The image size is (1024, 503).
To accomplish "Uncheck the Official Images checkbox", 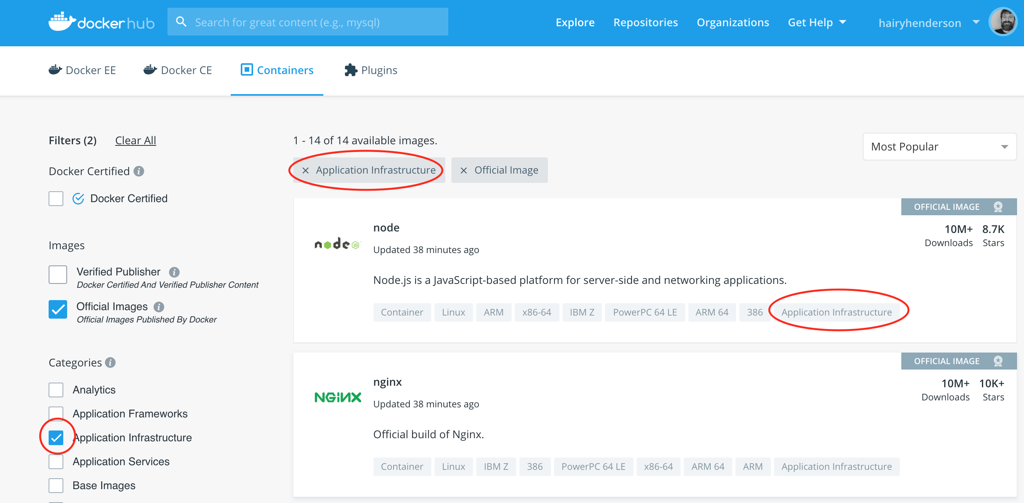I will (58, 309).
